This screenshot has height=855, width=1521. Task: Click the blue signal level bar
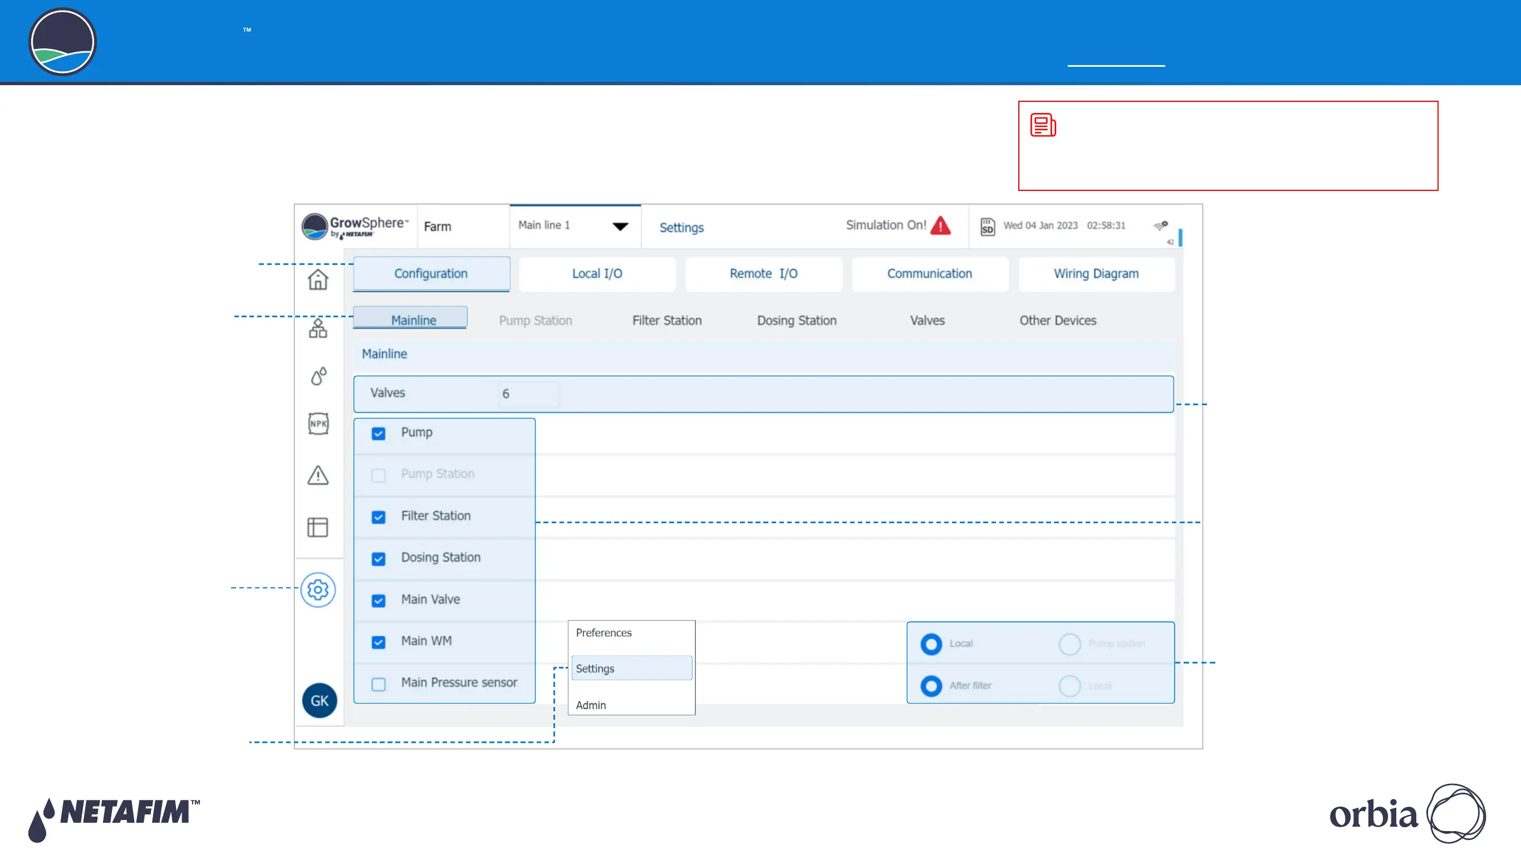pos(1180,237)
